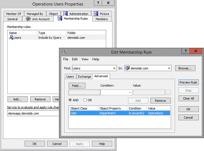The width and height of the screenshot is (204, 151).
Task: Open the Help menu
Action: pos(96,59)
